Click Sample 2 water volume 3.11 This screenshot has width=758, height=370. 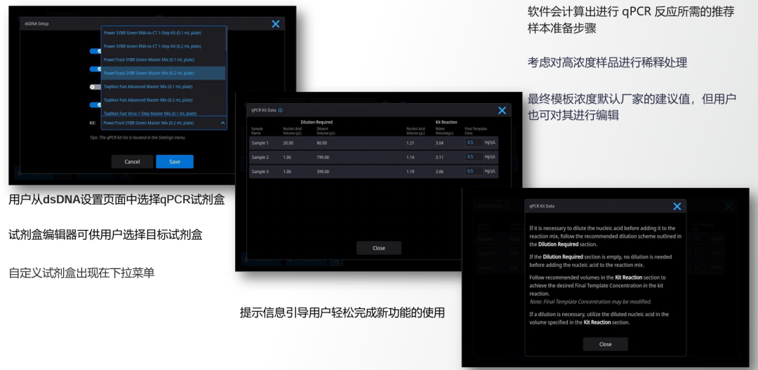tap(440, 157)
